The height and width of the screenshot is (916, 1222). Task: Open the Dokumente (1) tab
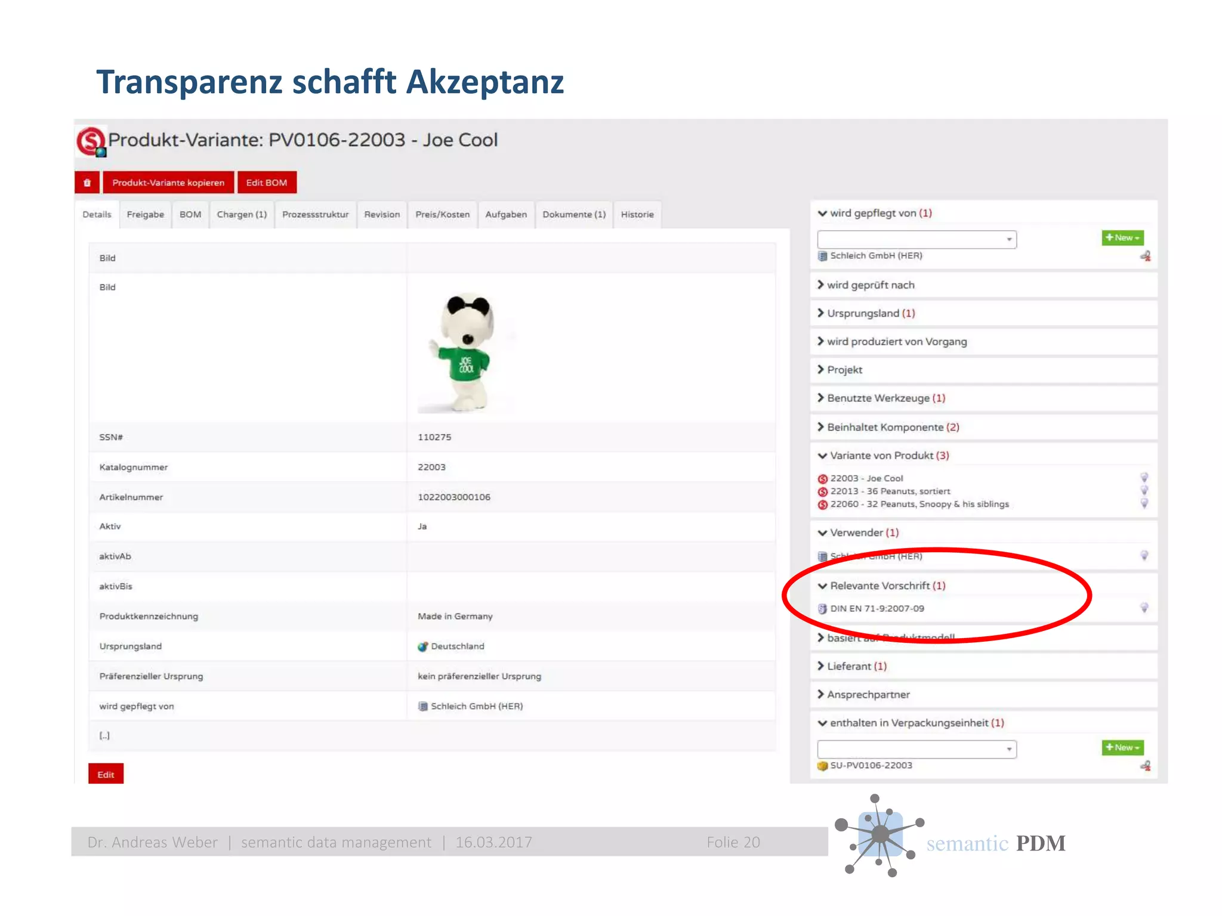(x=574, y=215)
